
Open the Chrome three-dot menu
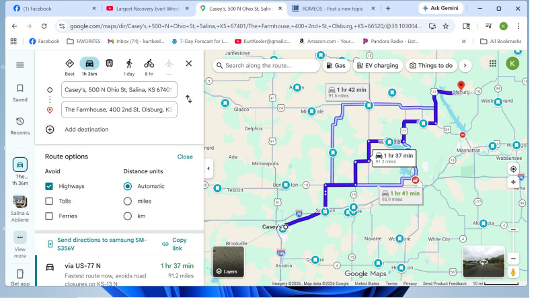(518, 26)
